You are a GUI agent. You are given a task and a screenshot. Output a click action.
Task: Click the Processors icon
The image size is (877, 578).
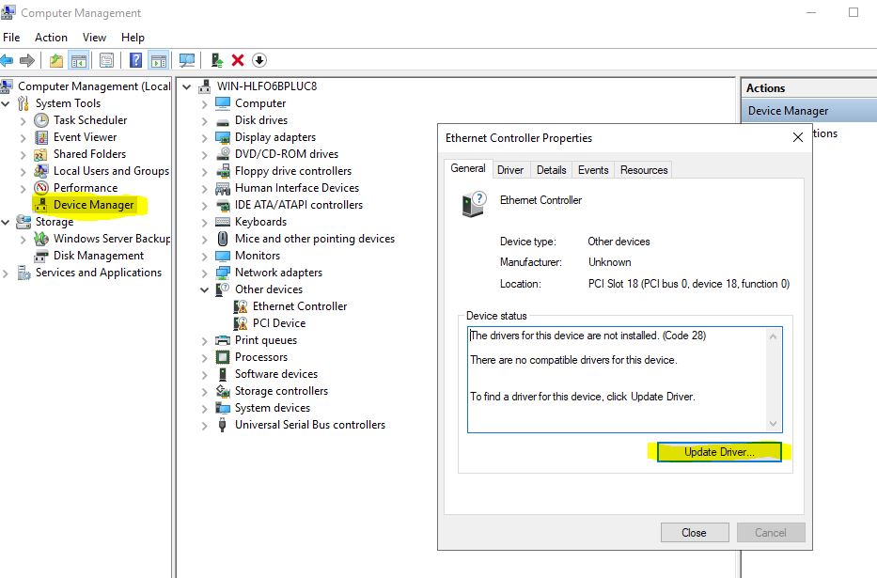pos(223,357)
